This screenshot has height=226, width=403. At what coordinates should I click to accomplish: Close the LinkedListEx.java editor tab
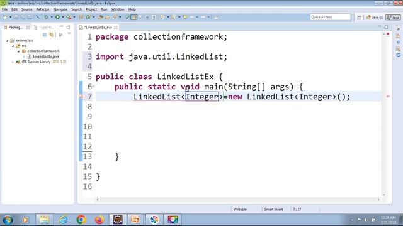[116, 27]
